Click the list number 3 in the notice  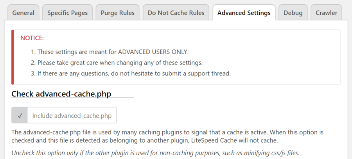[x=33, y=73]
